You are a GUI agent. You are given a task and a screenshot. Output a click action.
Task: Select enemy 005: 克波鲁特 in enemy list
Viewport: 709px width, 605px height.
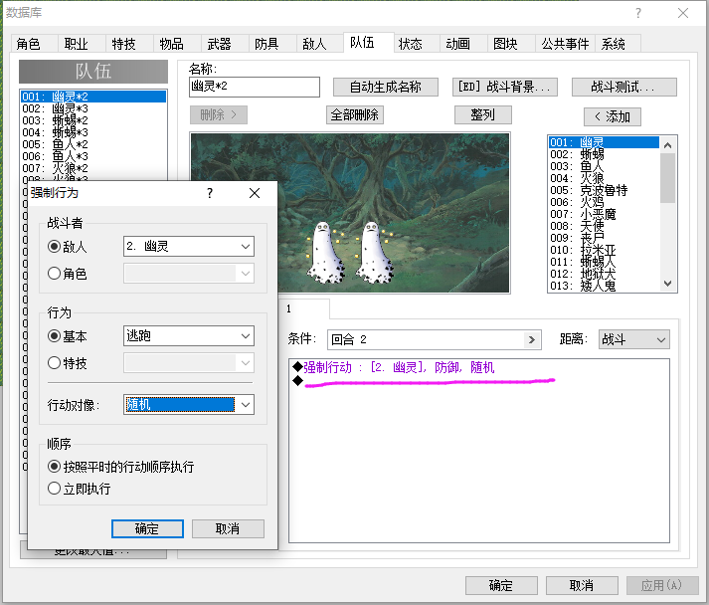[x=605, y=190]
